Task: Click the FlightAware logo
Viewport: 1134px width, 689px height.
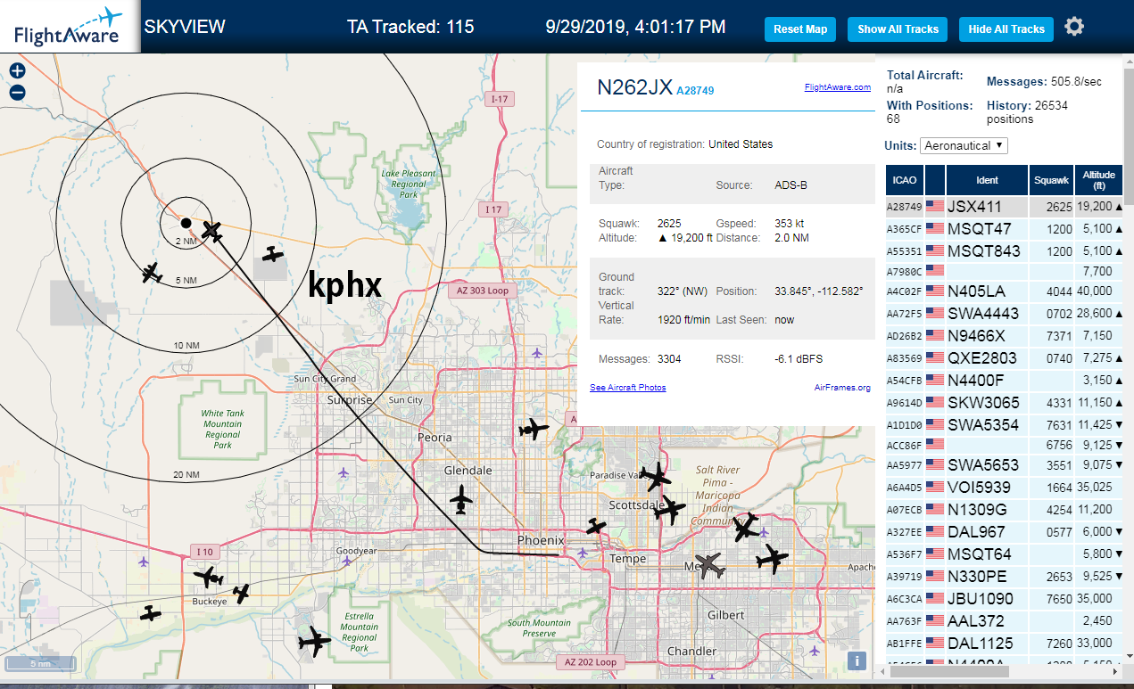Action: pyautogui.click(x=70, y=27)
